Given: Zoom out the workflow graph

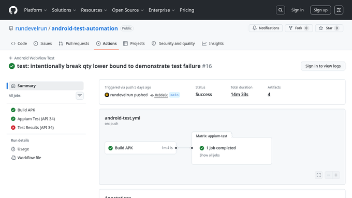Looking at the screenshot, I should coord(328,175).
